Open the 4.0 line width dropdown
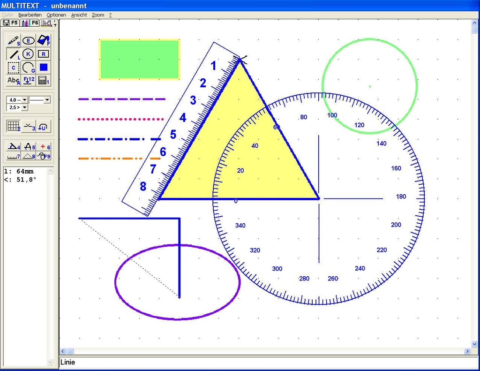Screen dimensions: 480x371 tap(25, 100)
